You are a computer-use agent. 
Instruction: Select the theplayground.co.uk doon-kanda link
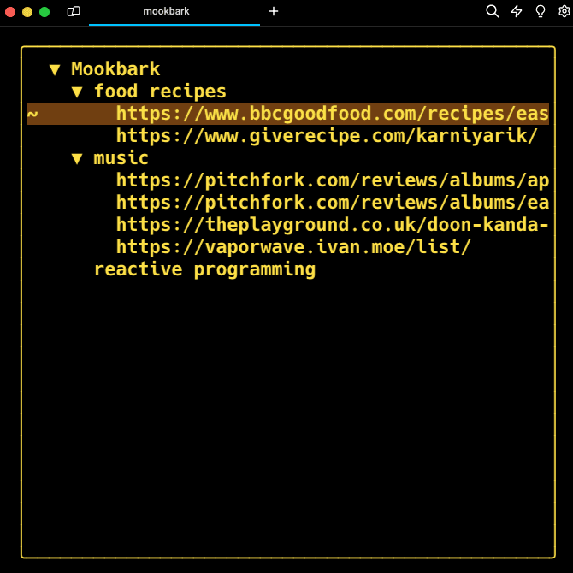332,225
